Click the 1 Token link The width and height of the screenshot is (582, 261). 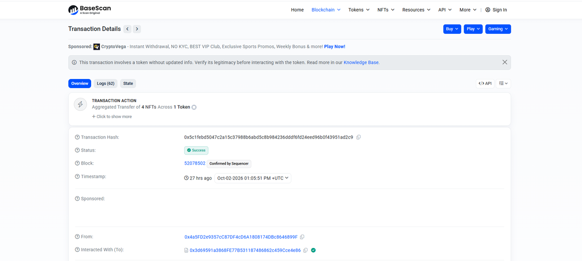pos(182,107)
